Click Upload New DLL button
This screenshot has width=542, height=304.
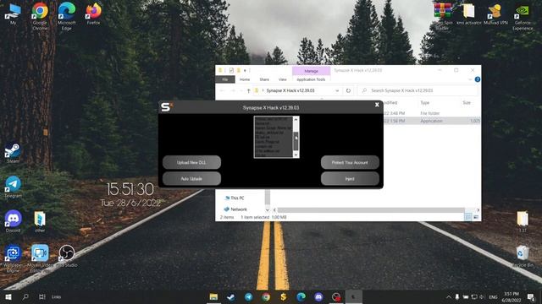point(191,162)
